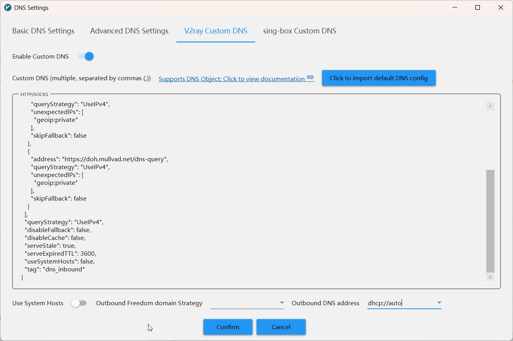Open the Outbound Freedom domain Strategy dropdown
The height and width of the screenshot is (341, 513).
click(x=247, y=303)
